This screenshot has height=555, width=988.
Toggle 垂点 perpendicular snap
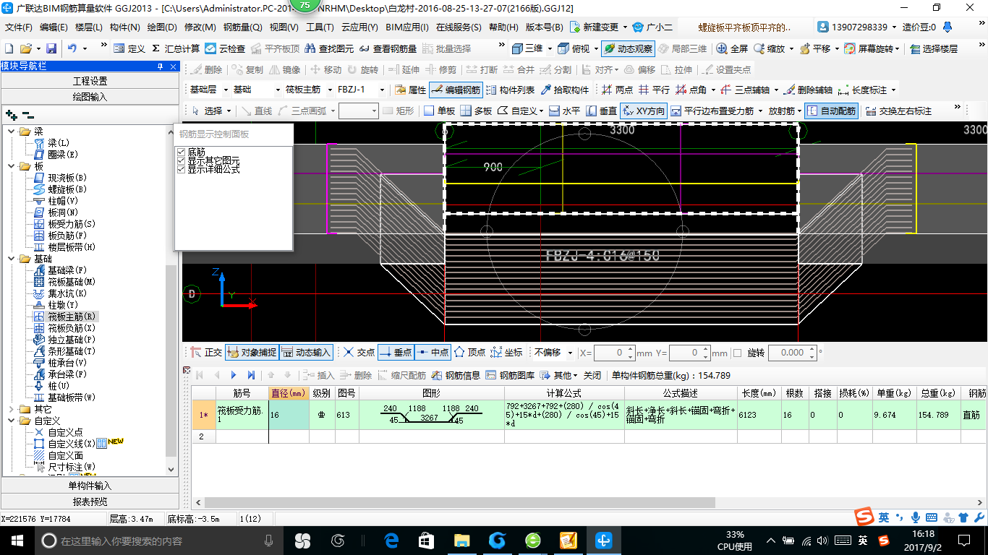[x=396, y=353]
